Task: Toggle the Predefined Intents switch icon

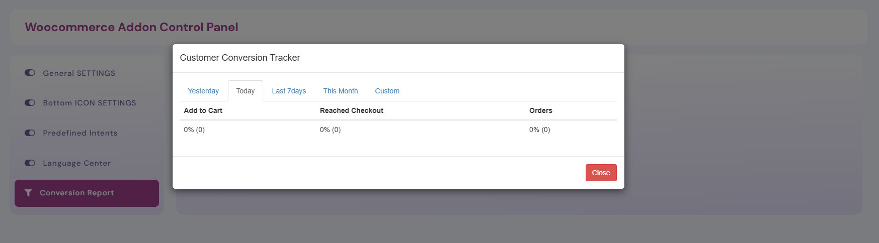Action: click(x=30, y=133)
